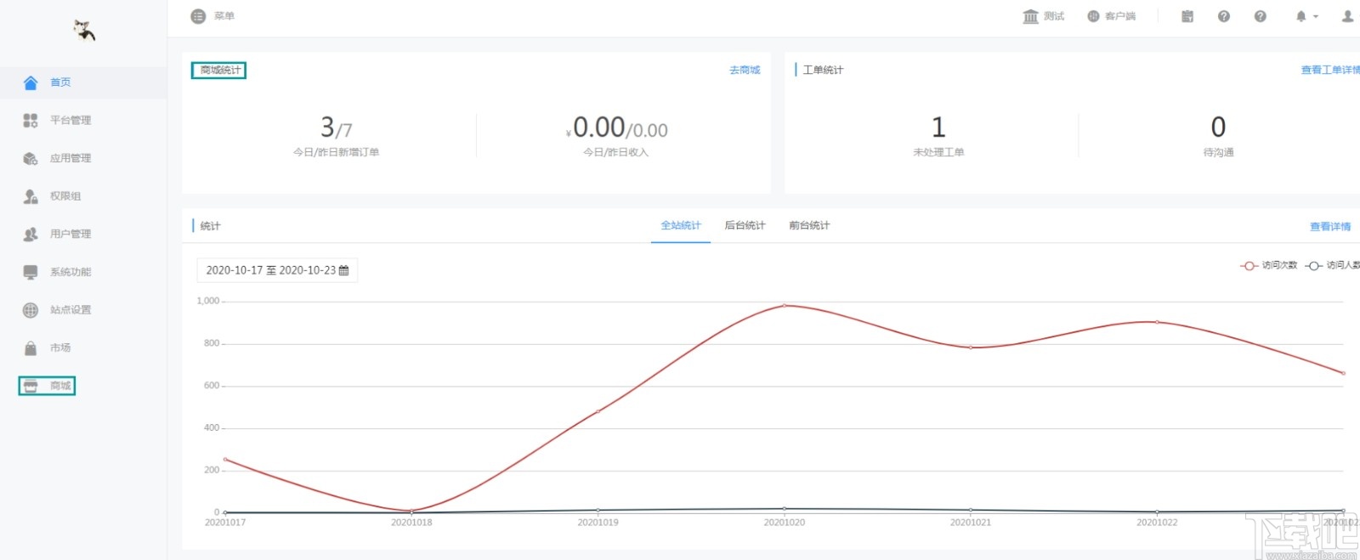The height and width of the screenshot is (560, 1360).
Task: Switch to the 前台统计 tab
Action: coord(809,225)
